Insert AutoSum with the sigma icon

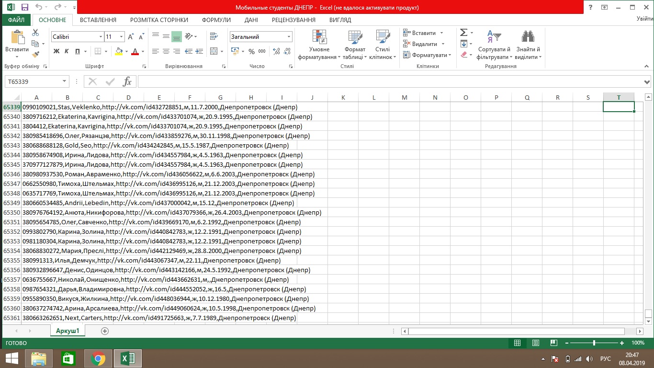pos(463,33)
